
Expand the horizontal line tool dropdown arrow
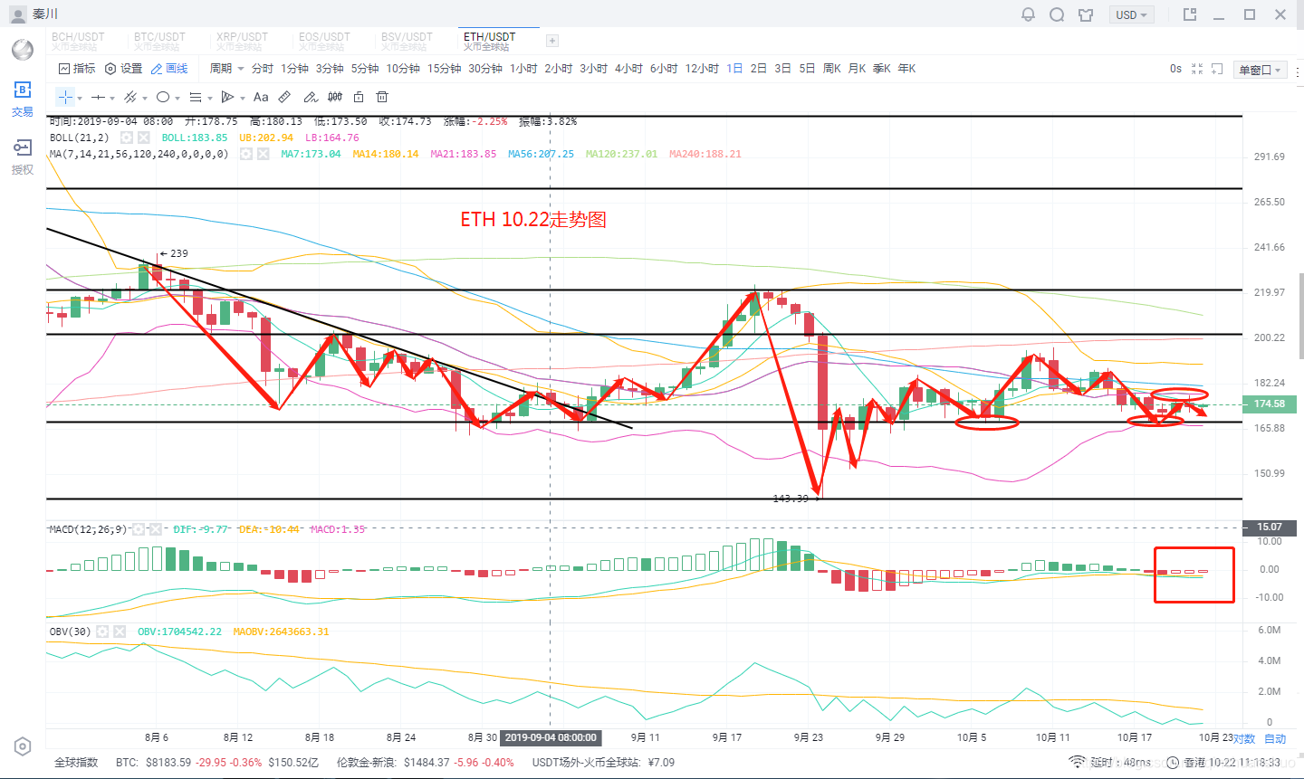tap(112, 98)
